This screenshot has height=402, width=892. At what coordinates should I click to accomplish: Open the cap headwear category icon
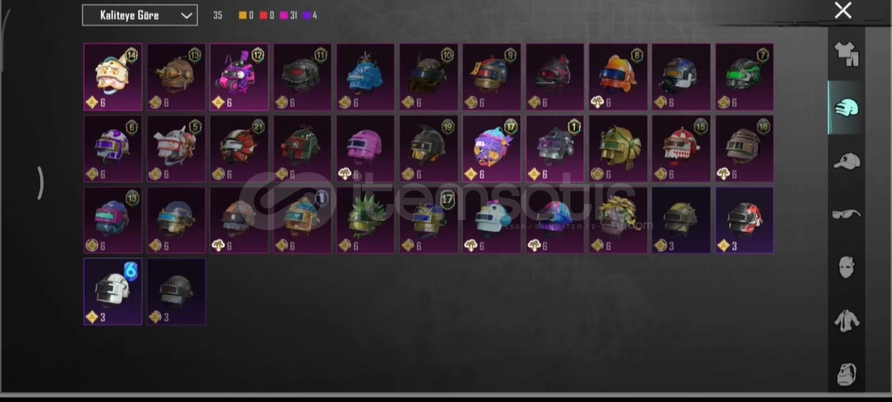tap(847, 162)
